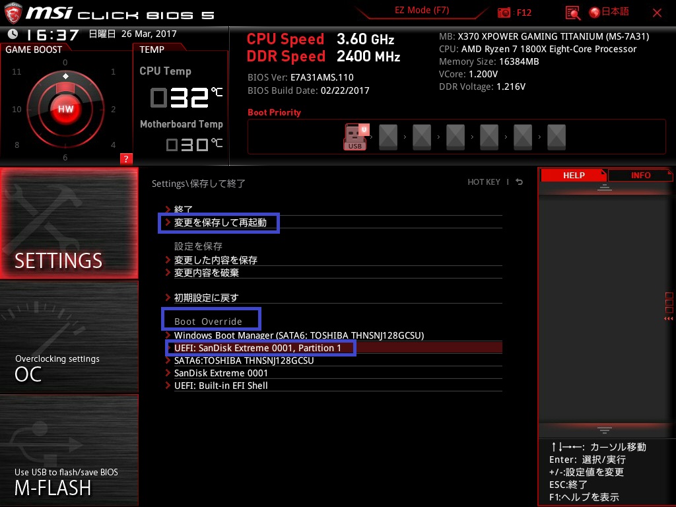Change language via the 日本語 globe icon

coord(595,13)
